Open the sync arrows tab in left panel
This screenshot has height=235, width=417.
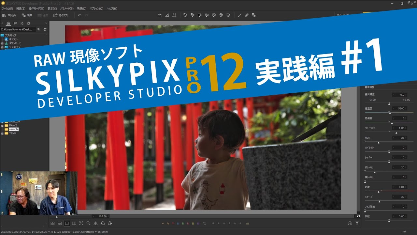pos(22,23)
